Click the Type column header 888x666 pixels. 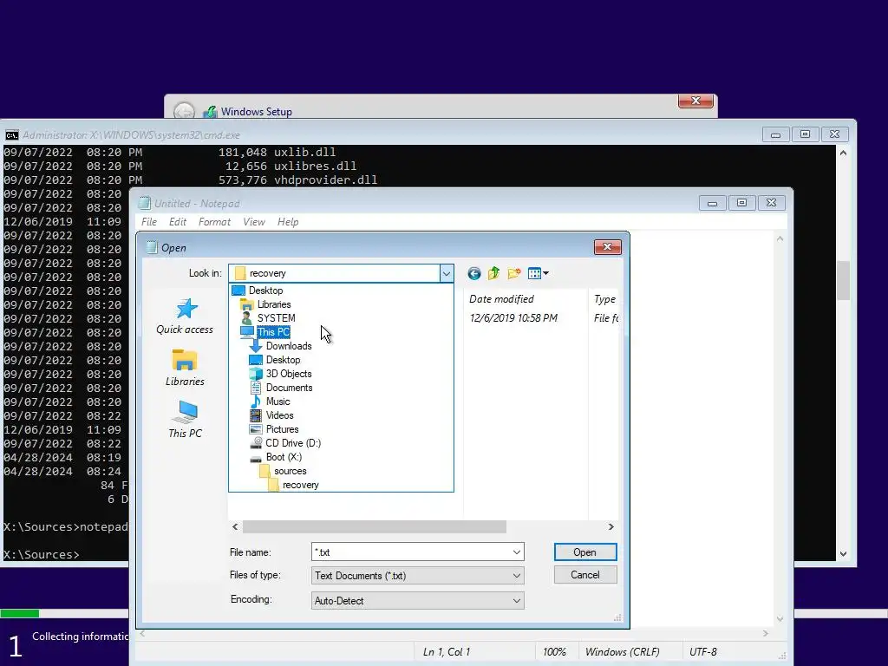pyautogui.click(x=604, y=299)
